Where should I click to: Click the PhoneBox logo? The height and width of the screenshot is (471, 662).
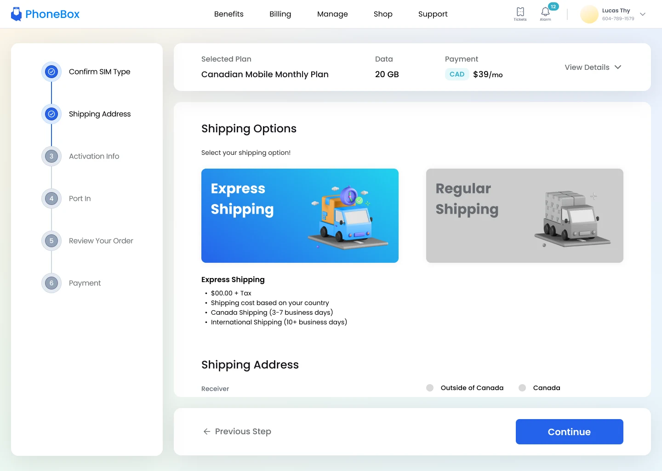coord(45,14)
